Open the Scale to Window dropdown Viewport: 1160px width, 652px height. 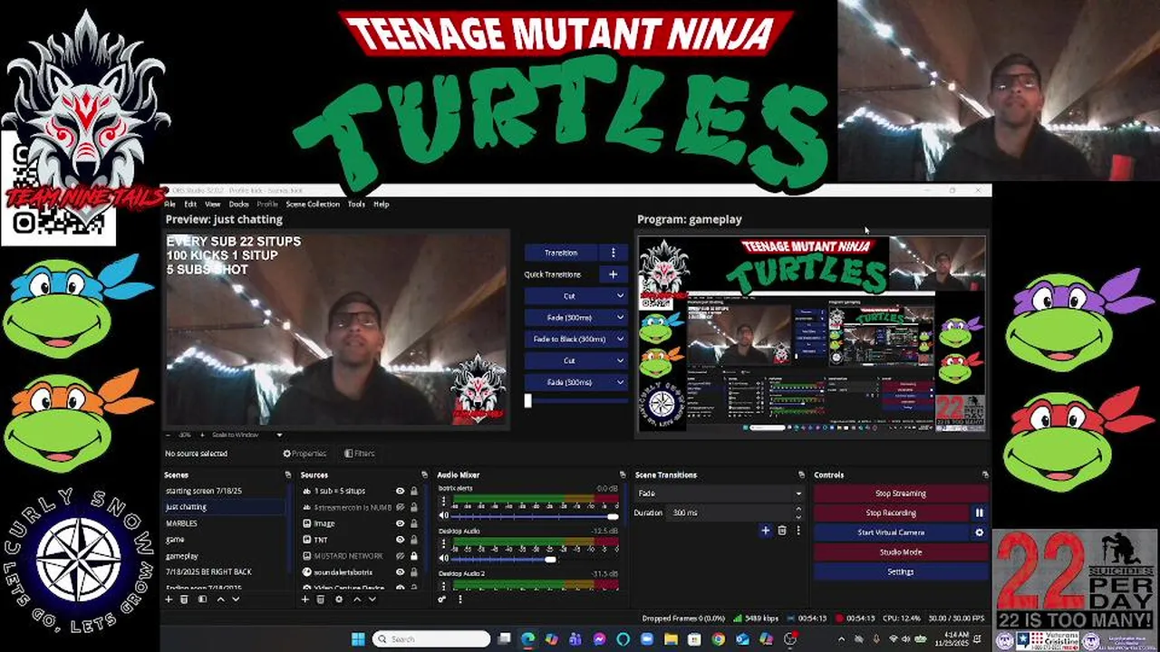pos(247,436)
